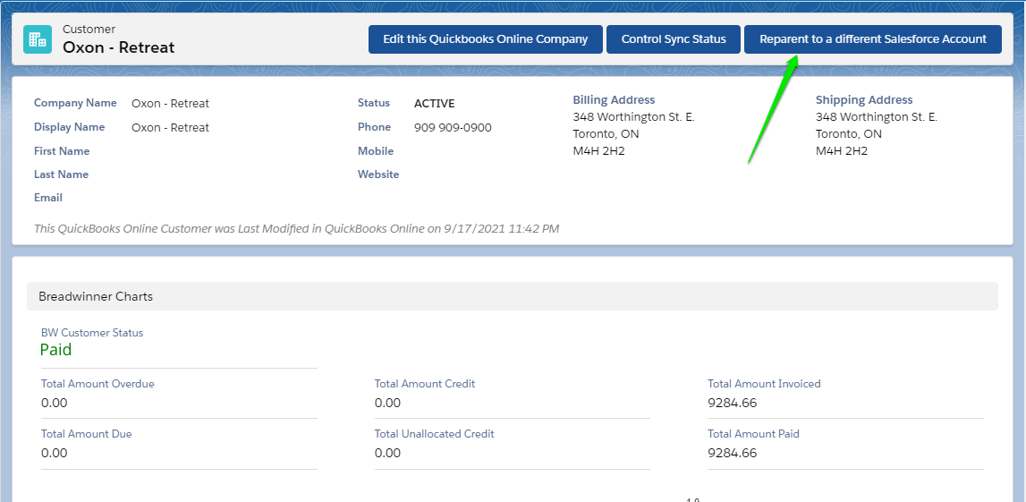Image resolution: width=1026 pixels, height=502 pixels.
Task: Click the Customer record building icon
Action: pos(38,39)
